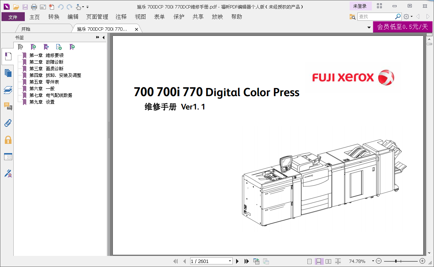Switch to the 开始 document tab

(26, 29)
